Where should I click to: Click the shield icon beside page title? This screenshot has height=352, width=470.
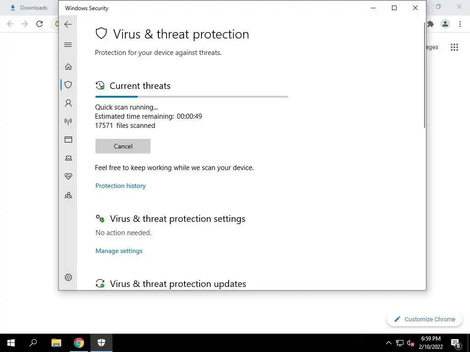101,33
